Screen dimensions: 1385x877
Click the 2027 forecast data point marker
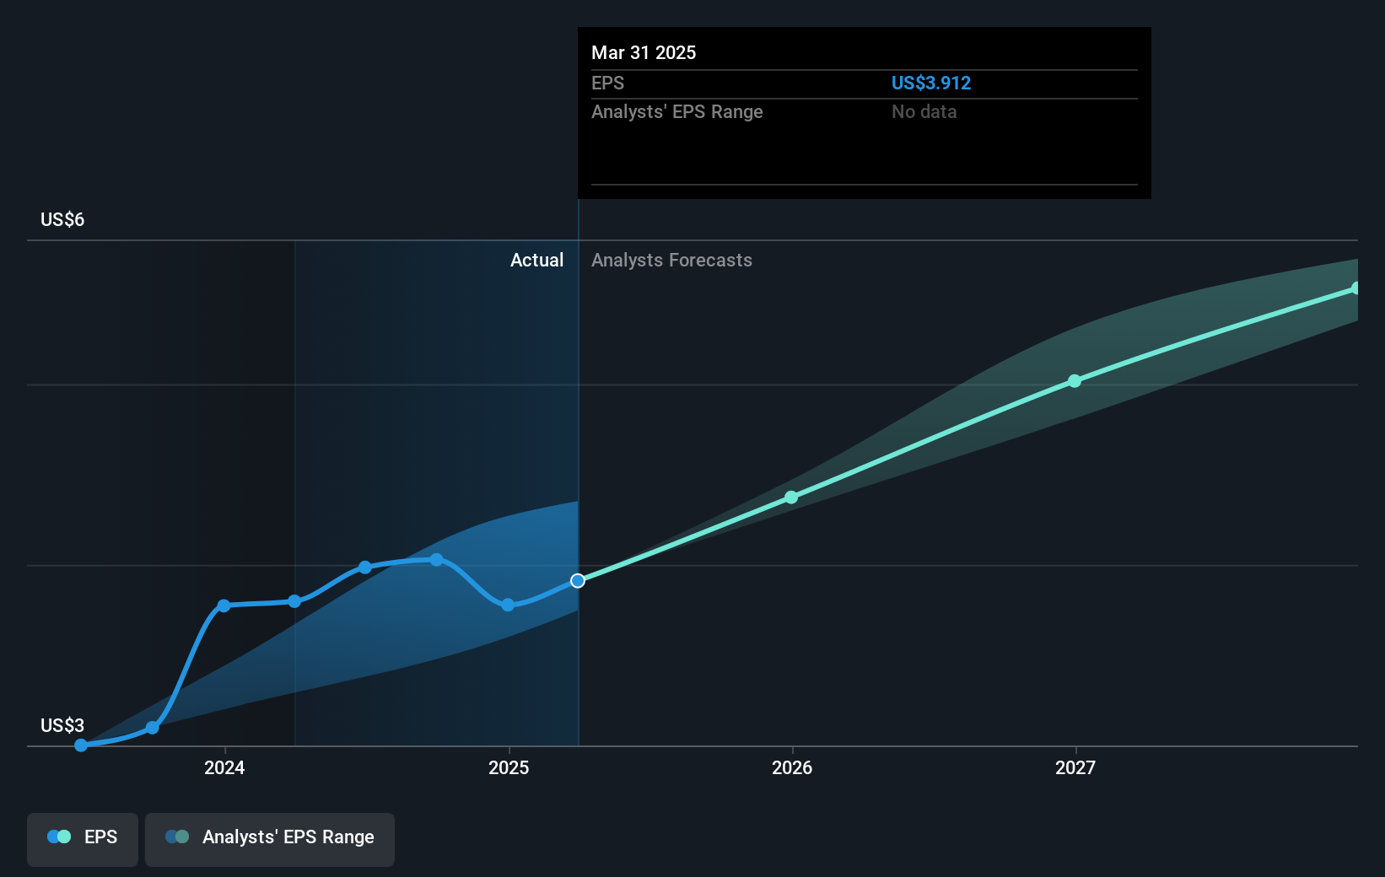click(x=1075, y=381)
